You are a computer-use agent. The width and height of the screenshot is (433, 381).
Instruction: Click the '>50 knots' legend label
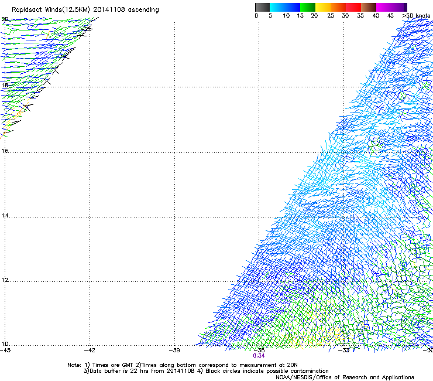[x=416, y=16]
